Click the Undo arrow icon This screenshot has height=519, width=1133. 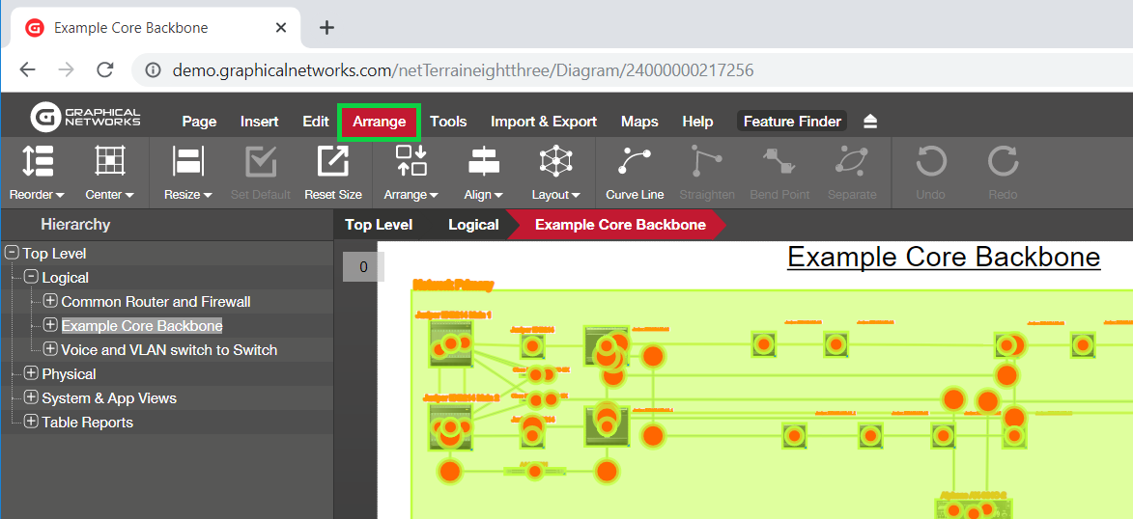(x=931, y=161)
